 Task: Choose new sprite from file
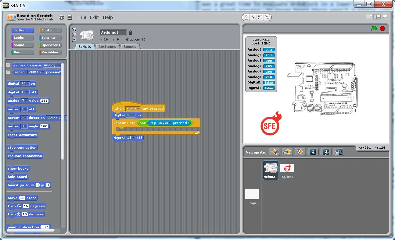point(287,152)
